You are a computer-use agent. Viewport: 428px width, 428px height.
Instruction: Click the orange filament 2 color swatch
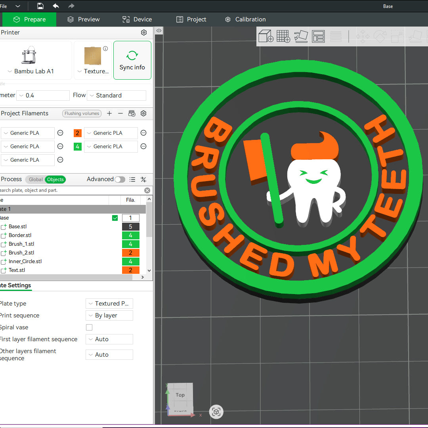(x=78, y=133)
